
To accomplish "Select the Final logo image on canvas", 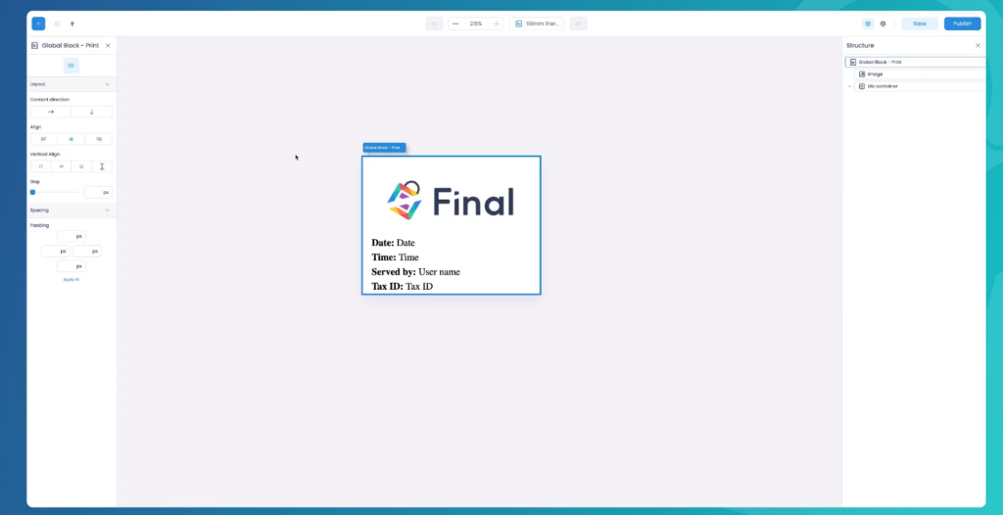I will pyautogui.click(x=451, y=201).
